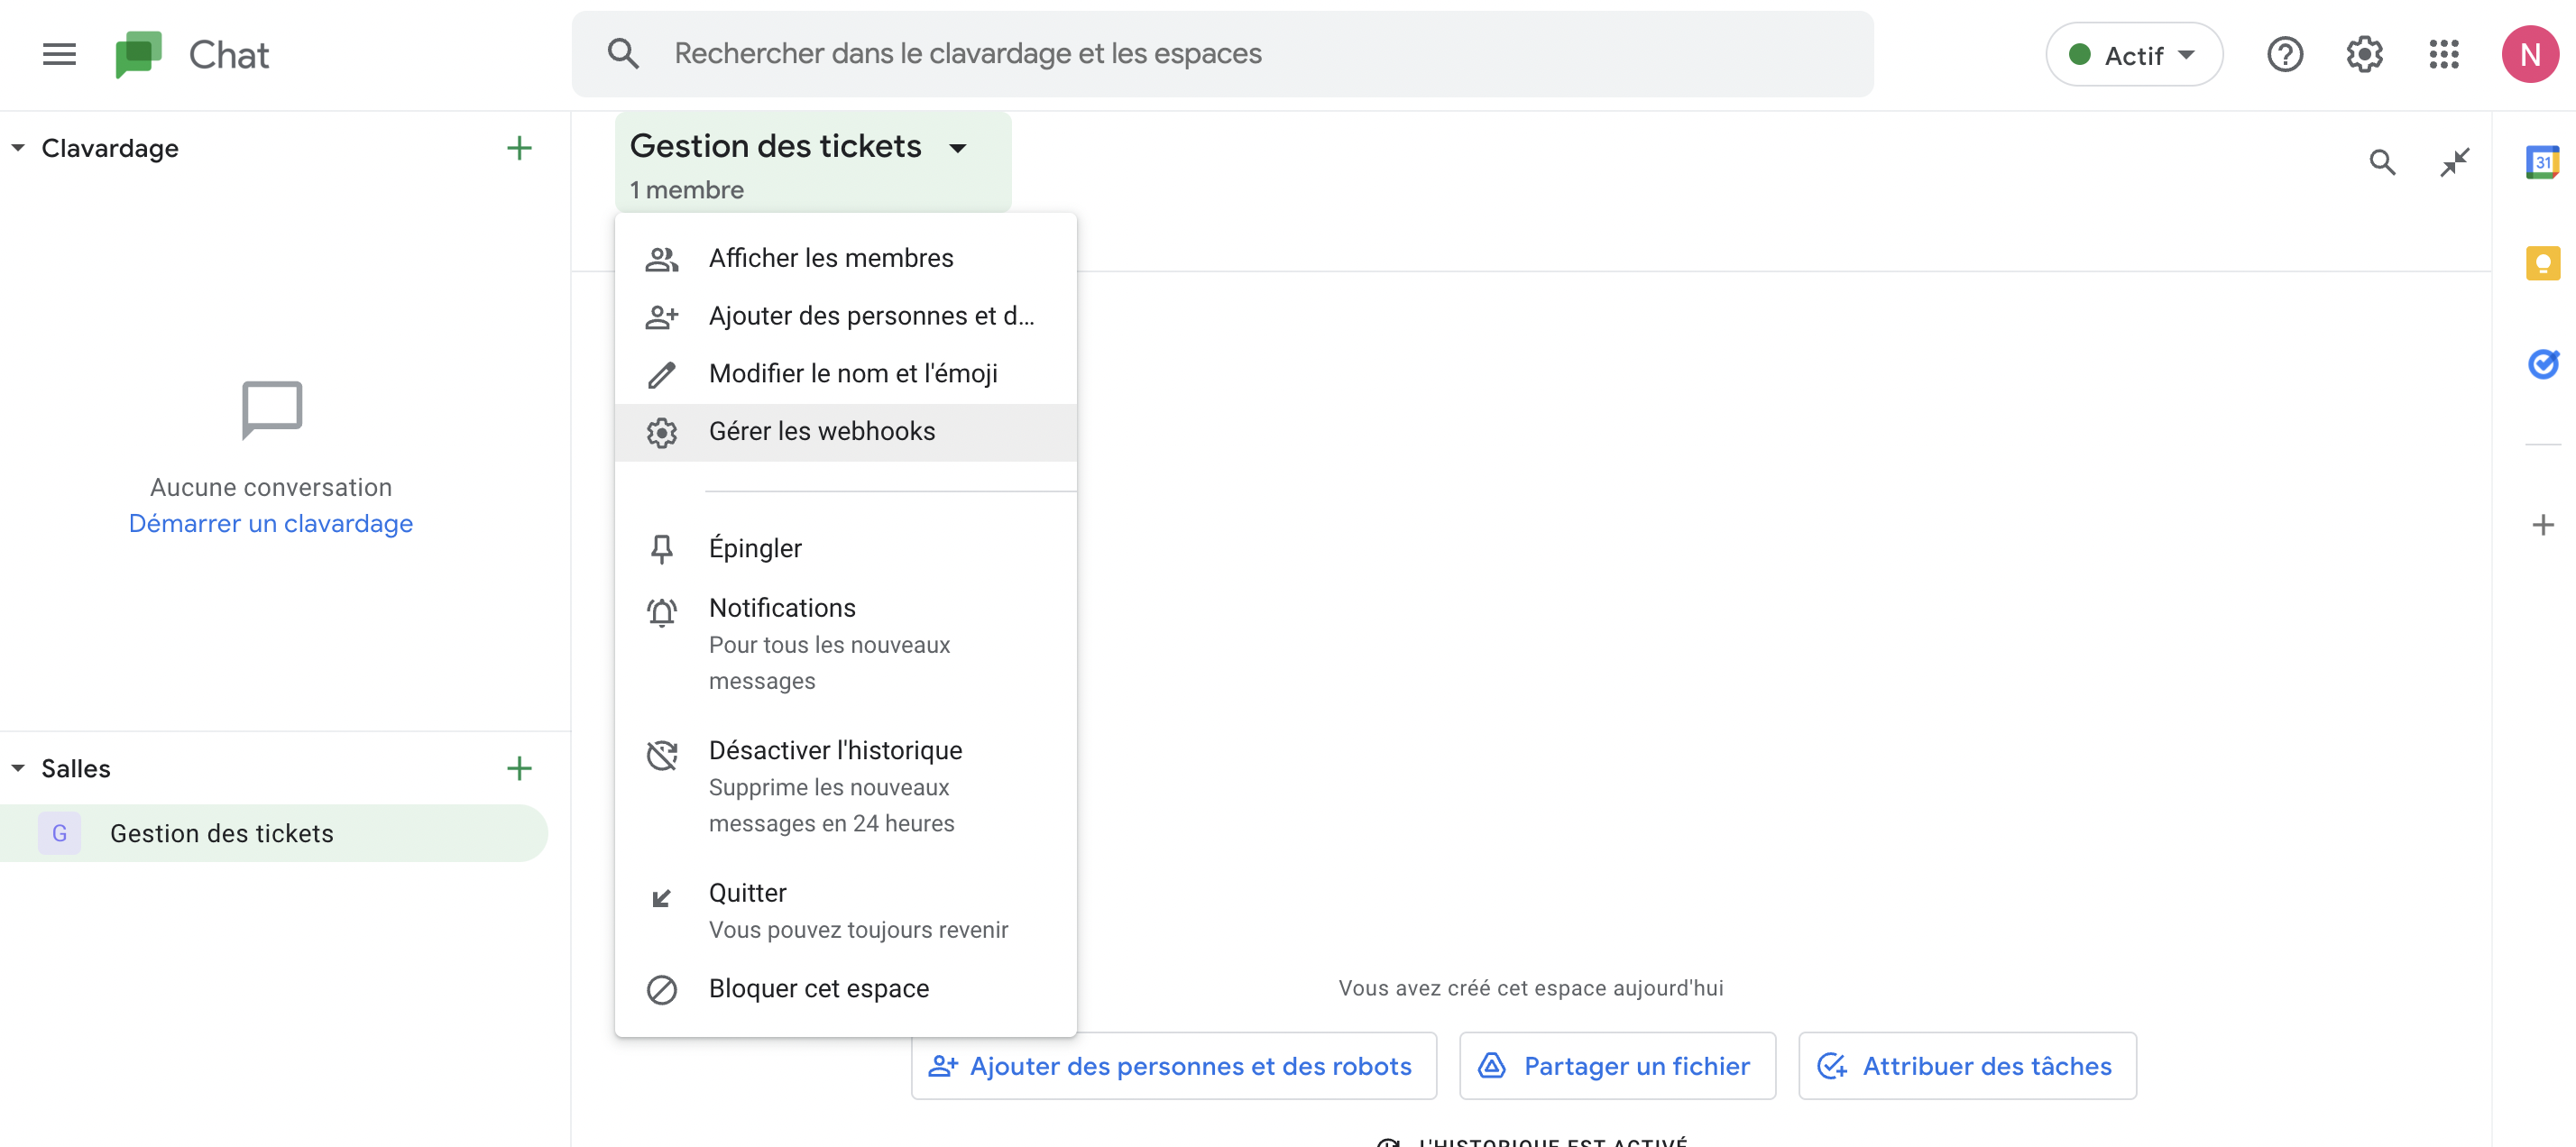Create a new room with the Salles plus icon
2576x1147 pixels.
click(x=519, y=768)
